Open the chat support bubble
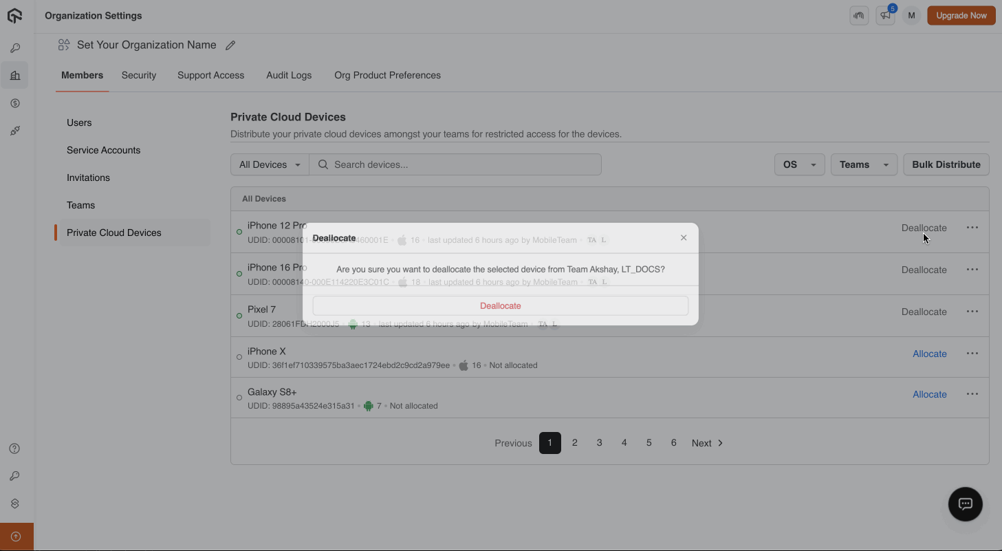This screenshot has height=551, width=1002. [965, 504]
